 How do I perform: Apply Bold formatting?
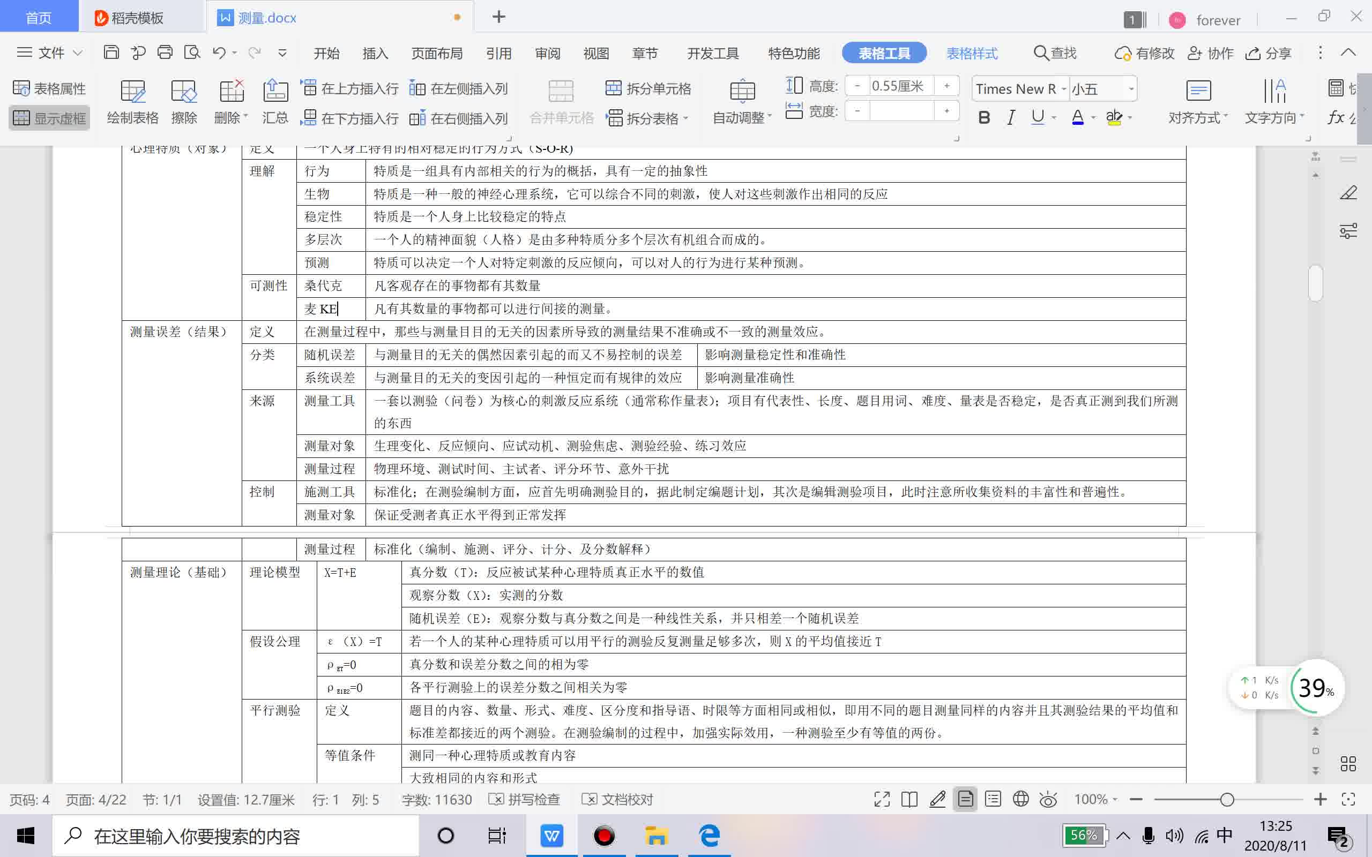coord(984,117)
